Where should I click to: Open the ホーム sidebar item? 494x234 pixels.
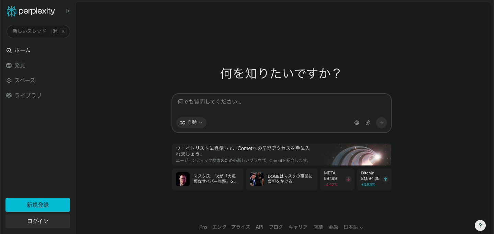(19, 50)
